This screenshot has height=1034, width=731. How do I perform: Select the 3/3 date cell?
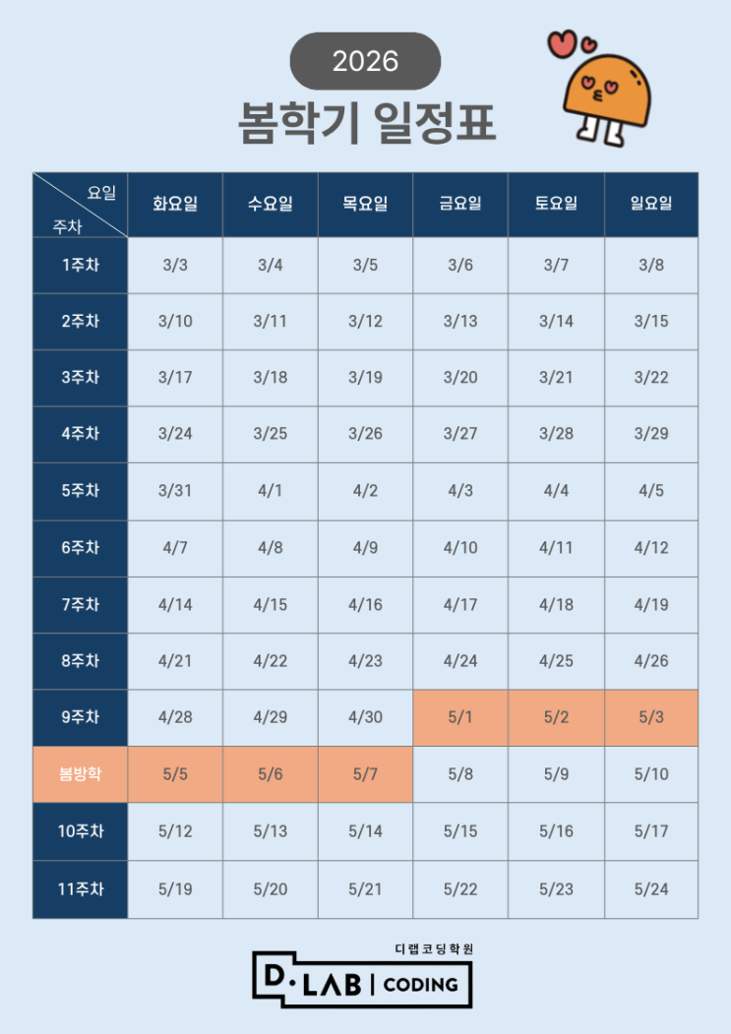pyautogui.click(x=175, y=265)
